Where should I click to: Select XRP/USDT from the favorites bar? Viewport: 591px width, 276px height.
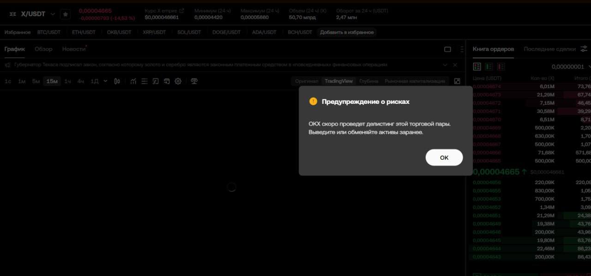(x=154, y=32)
